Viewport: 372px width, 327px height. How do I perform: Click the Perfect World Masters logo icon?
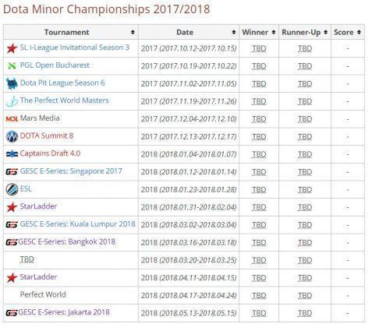12,101
